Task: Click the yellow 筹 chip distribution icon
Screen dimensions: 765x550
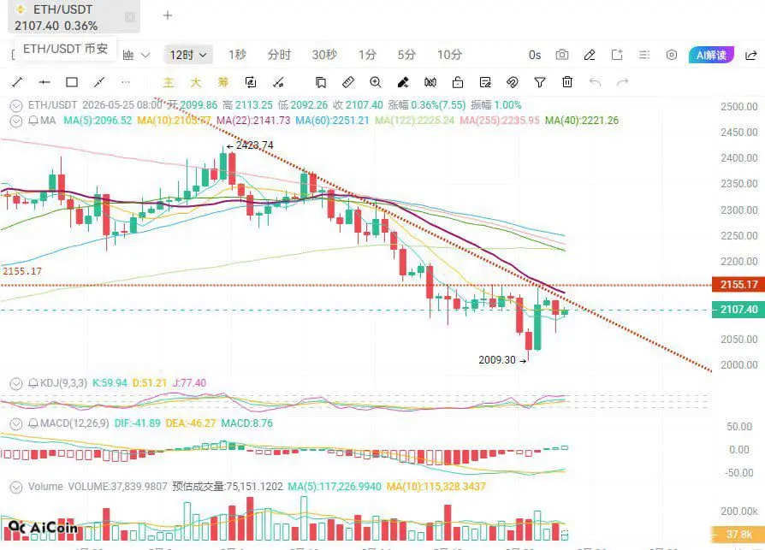Action: 223,82
